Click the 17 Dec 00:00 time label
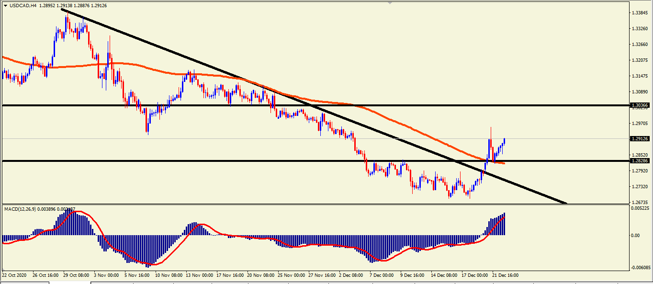Viewport: 653px width, 284px height. pyautogui.click(x=474, y=275)
